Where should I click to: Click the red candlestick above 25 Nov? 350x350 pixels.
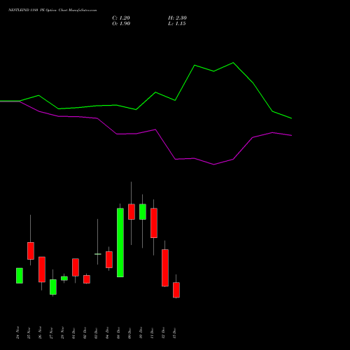tap(31, 251)
